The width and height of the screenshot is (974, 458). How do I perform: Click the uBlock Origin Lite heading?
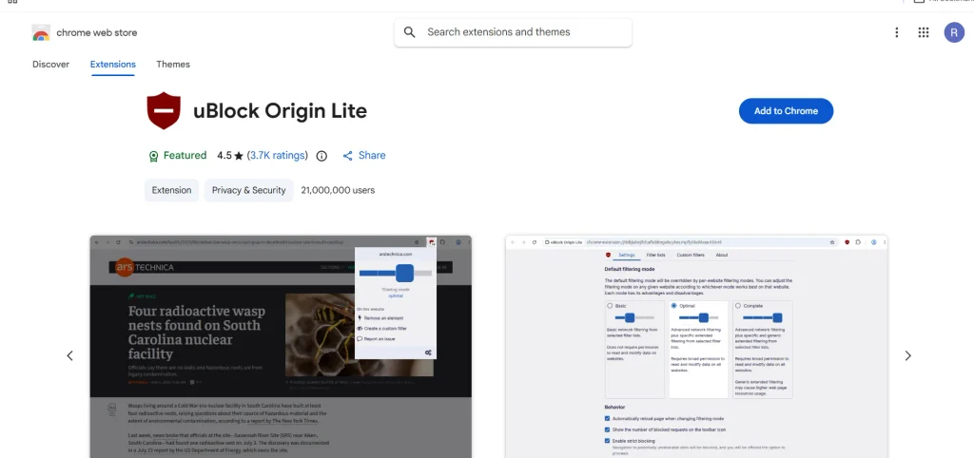point(281,111)
